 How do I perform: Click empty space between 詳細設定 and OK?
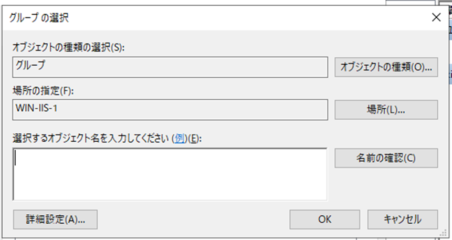(194, 219)
